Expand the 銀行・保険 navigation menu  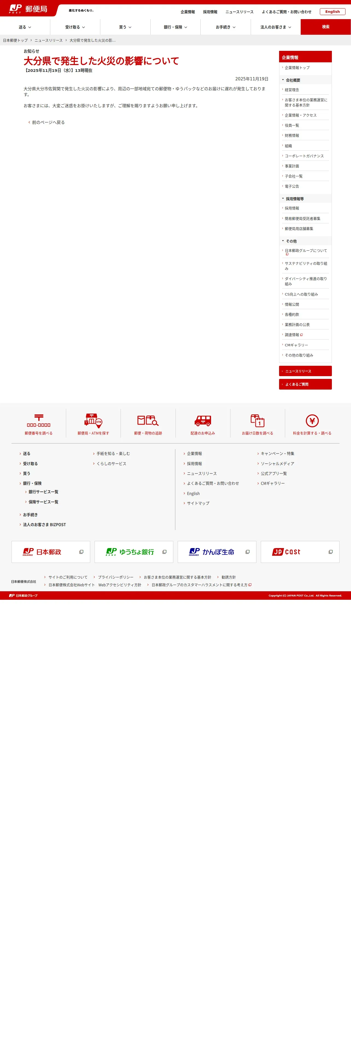(x=175, y=27)
